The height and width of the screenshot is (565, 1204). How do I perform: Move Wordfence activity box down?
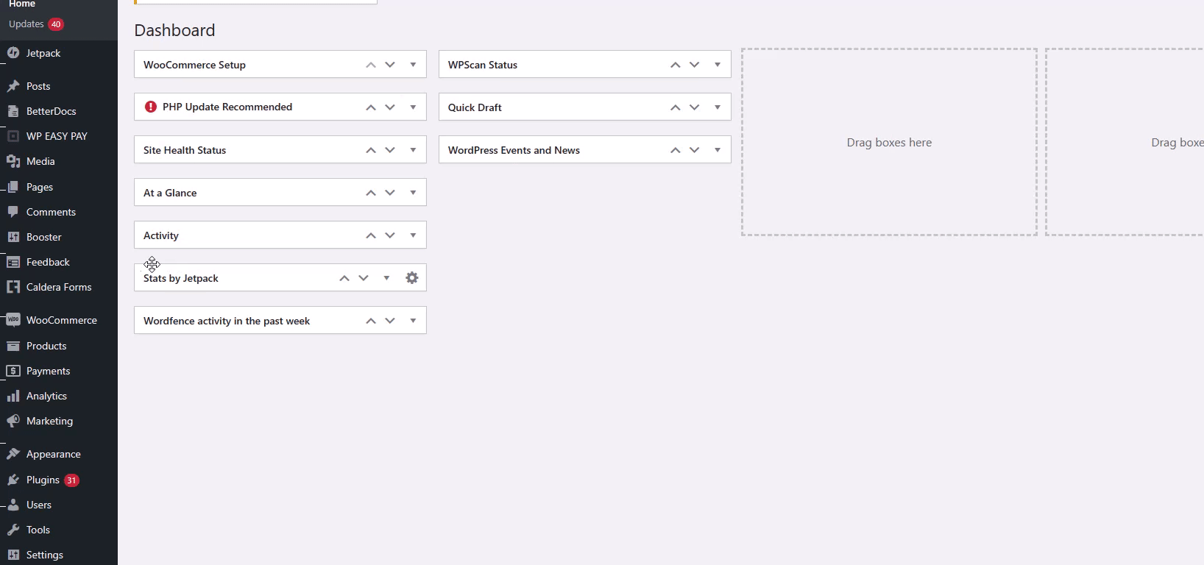pyautogui.click(x=390, y=321)
